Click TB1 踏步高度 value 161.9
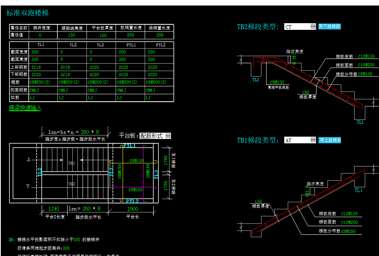Viewport: 379px width, 256px height. [x=307, y=191]
